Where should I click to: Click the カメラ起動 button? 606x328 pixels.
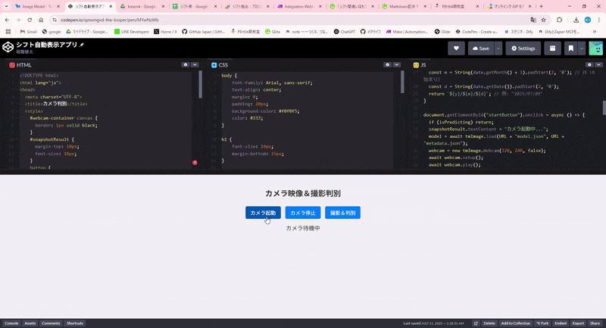[263, 213]
